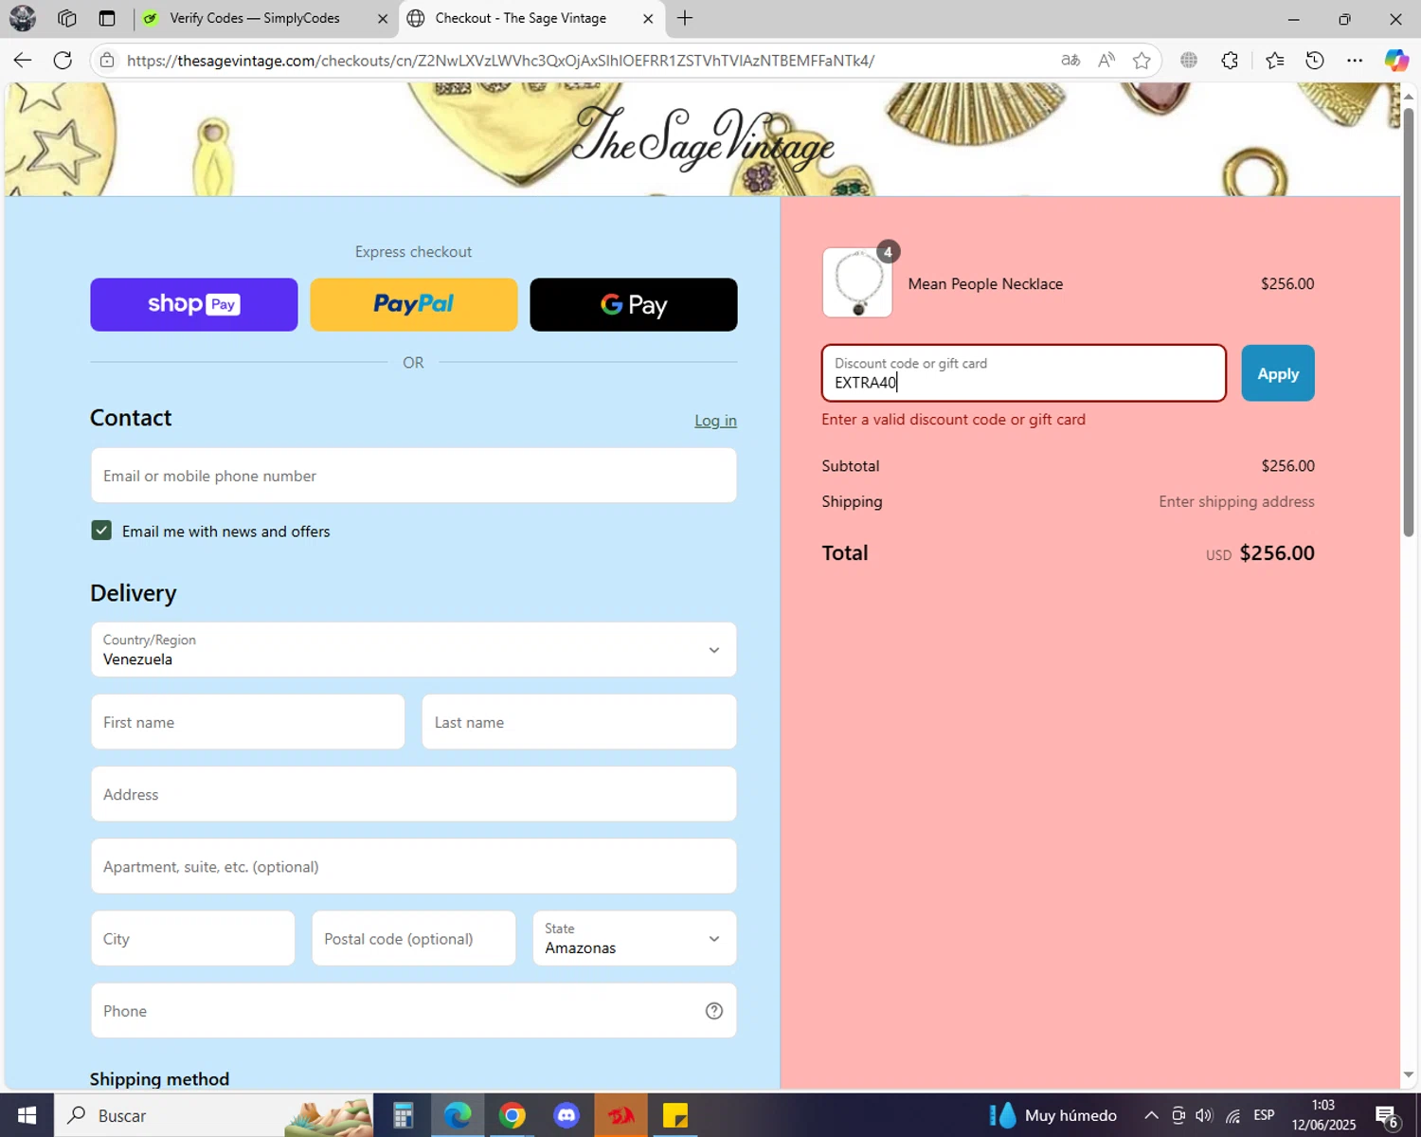Image resolution: width=1421 pixels, height=1137 pixels.
Task: Click Apartment, suite, etc. optional field
Action: 413,866
